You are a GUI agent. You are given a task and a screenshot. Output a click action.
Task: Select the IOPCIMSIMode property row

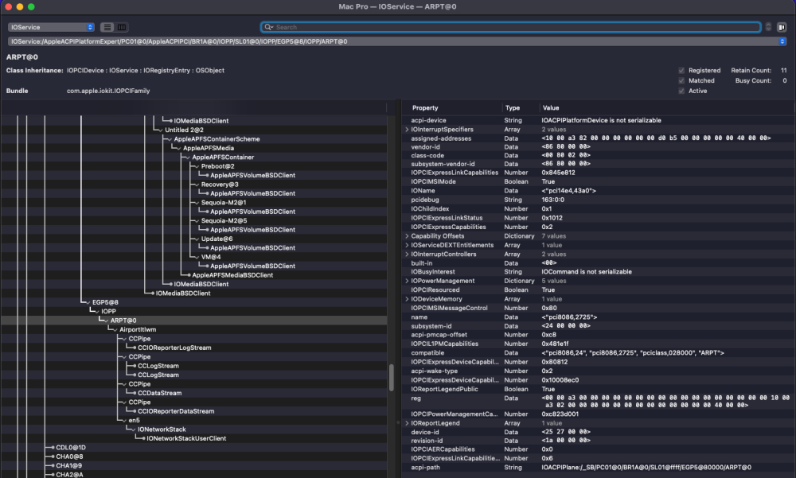click(599, 181)
